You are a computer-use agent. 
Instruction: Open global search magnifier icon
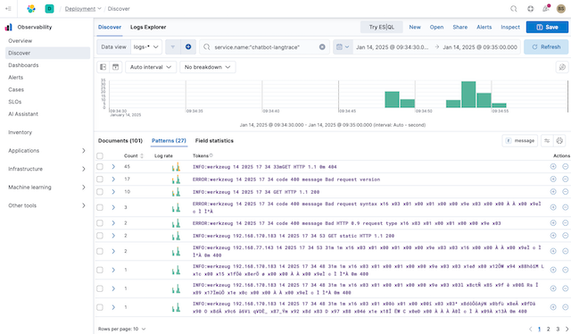tap(514, 9)
